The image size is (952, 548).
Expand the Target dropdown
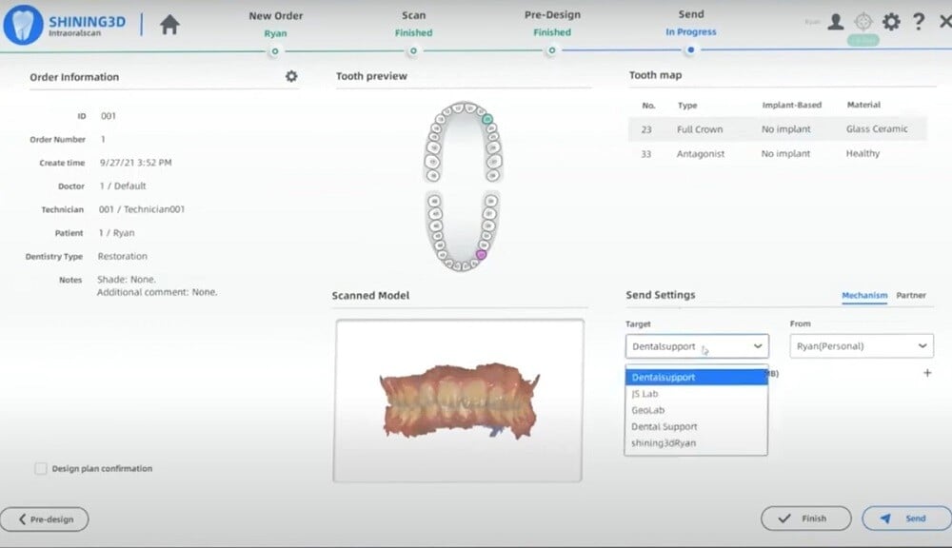point(697,346)
